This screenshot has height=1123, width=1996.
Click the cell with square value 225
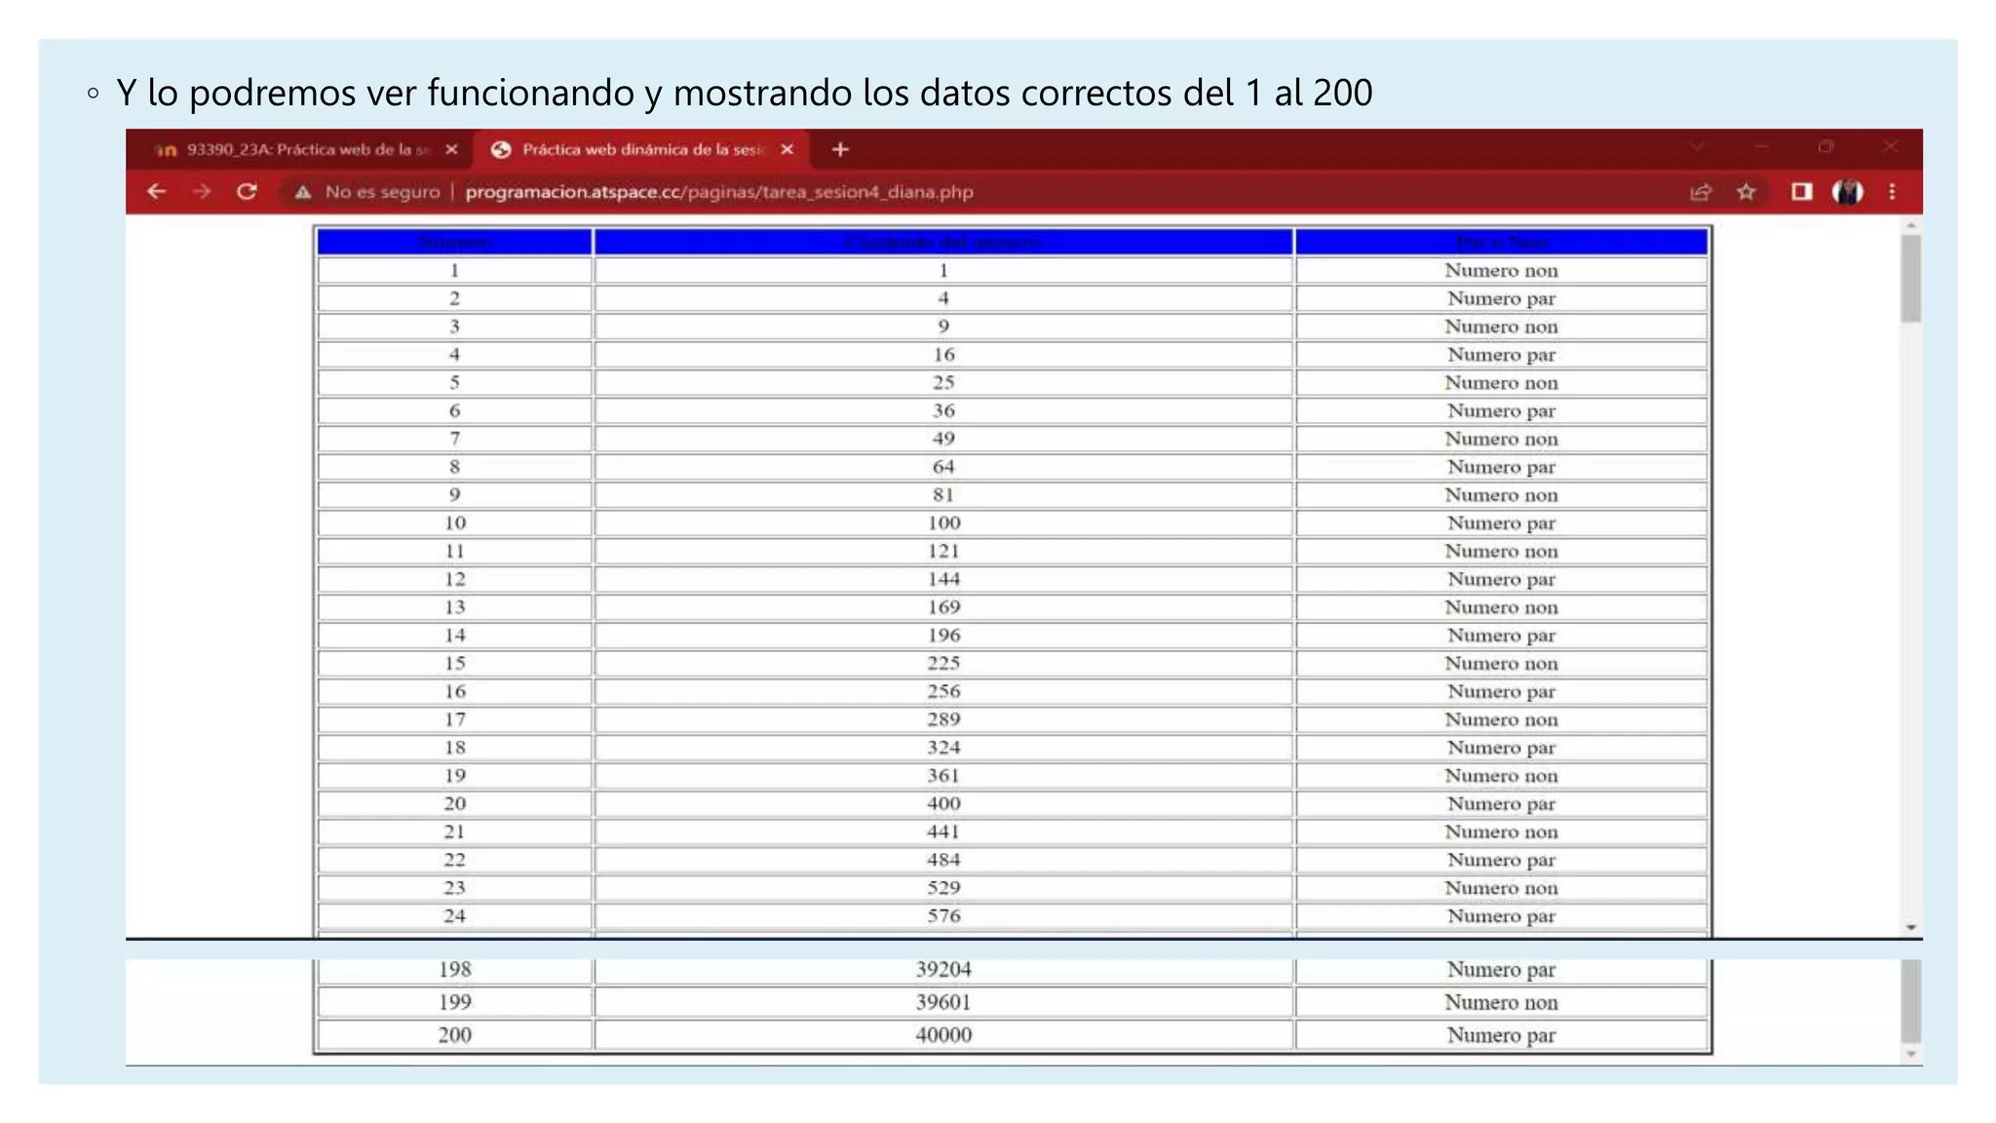click(x=943, y=664)
